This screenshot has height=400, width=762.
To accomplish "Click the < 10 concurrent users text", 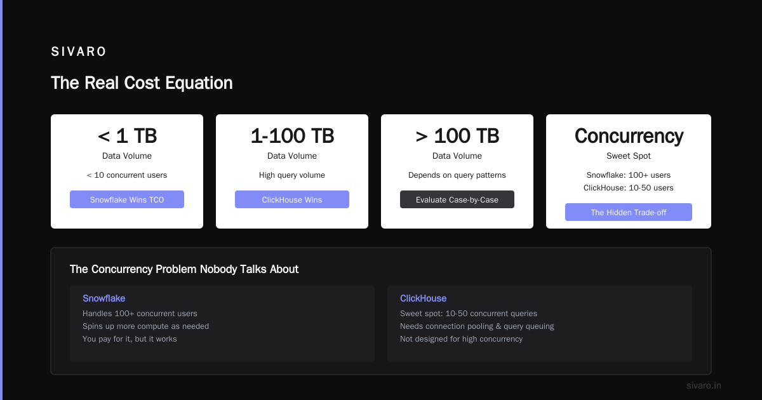I will click(x=127, y=175).
